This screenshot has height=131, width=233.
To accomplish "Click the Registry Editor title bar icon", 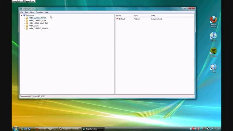I will point(21,9).
